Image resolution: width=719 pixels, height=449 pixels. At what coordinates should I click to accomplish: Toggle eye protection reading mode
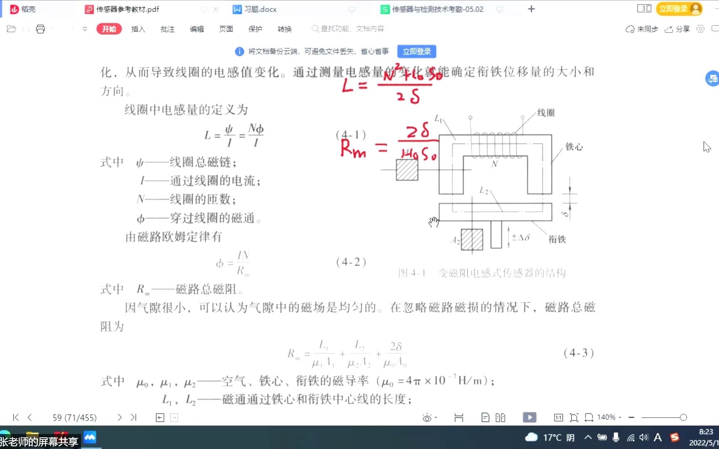click(x=427, y=417)
